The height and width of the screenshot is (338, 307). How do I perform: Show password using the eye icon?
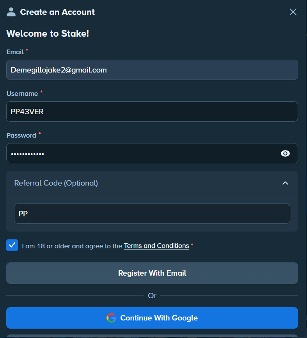tap(285, 154)
